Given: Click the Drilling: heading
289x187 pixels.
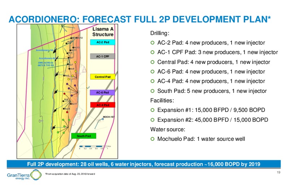Looking at the screenshot, I should point(160,33).
